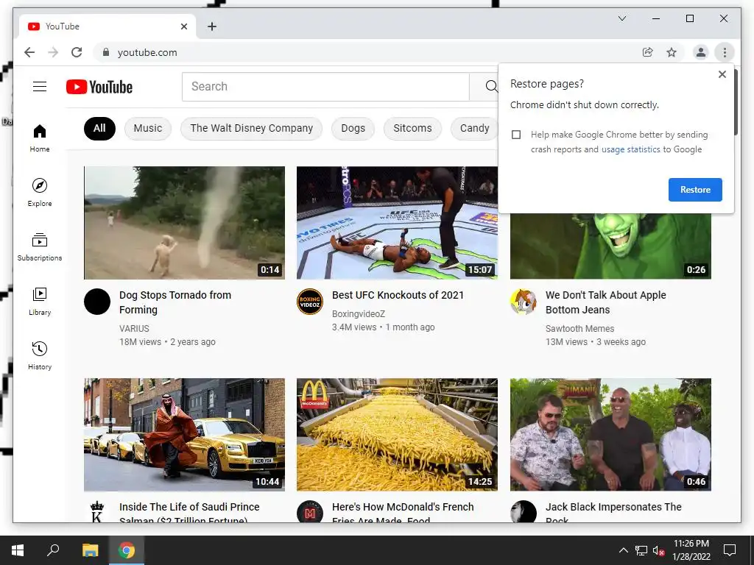
Task: Open the Chrome tab search chevron
Action: tap(621, 18)
